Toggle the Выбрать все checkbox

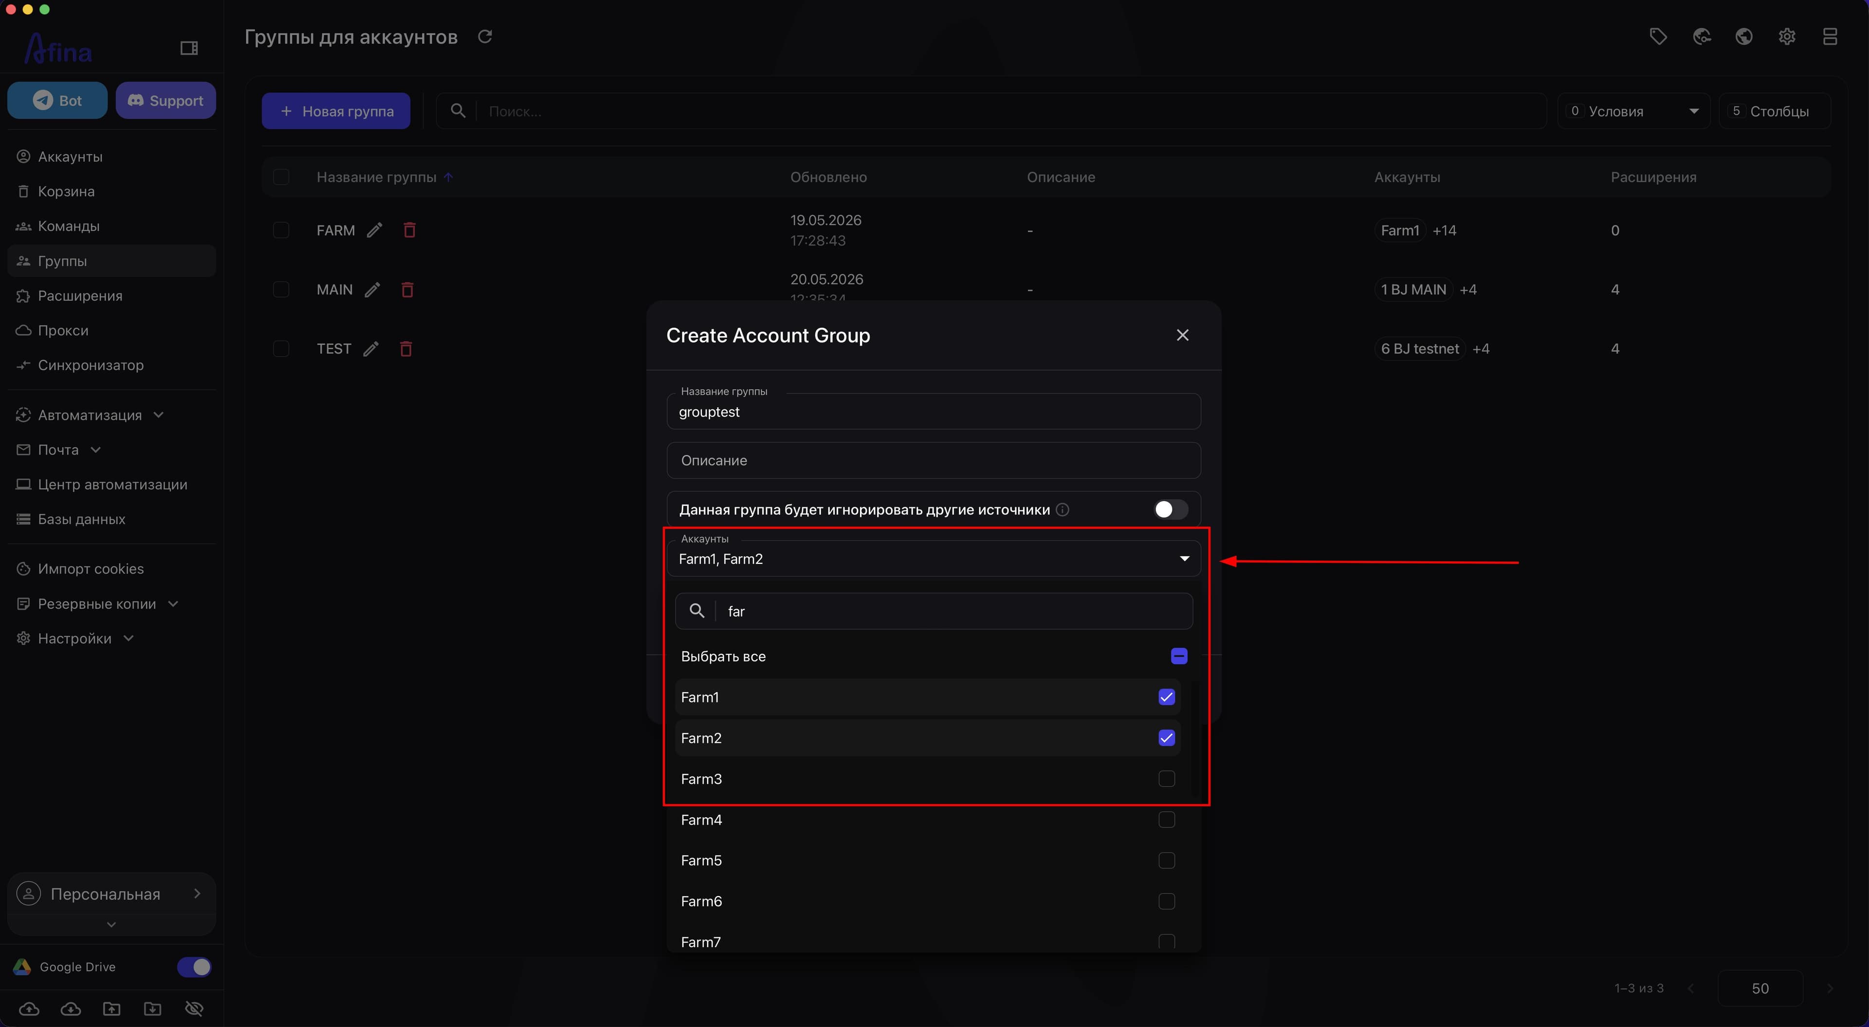click(x=1179, y=656)
